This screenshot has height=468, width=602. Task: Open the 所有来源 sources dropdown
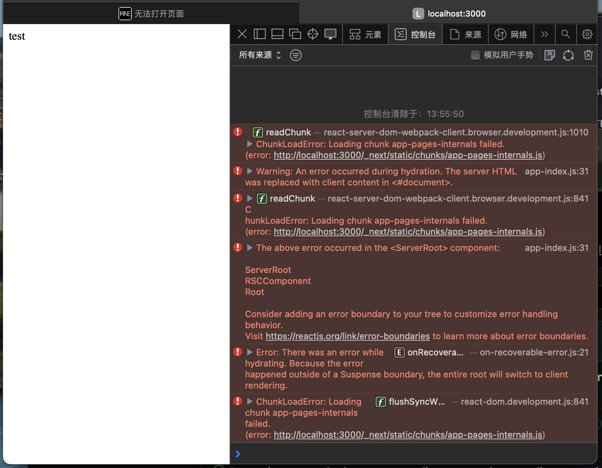259,55
